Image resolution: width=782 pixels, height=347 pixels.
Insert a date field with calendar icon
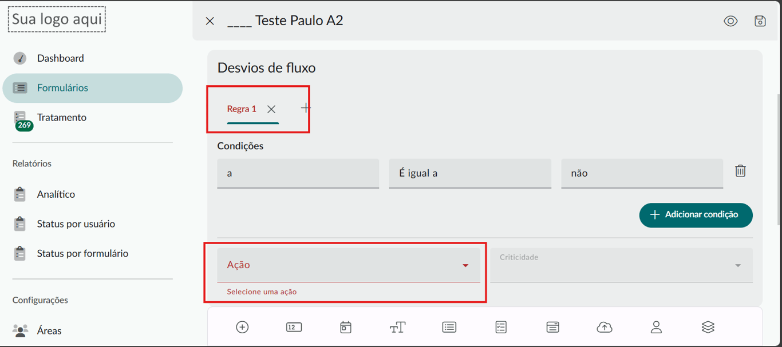346,327
